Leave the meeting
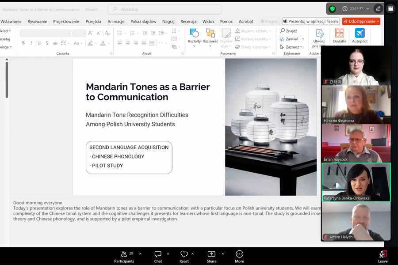 383,255
